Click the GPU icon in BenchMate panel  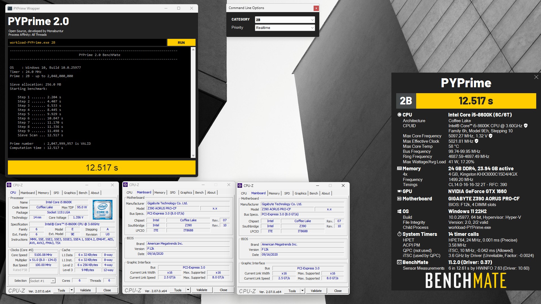399,191
